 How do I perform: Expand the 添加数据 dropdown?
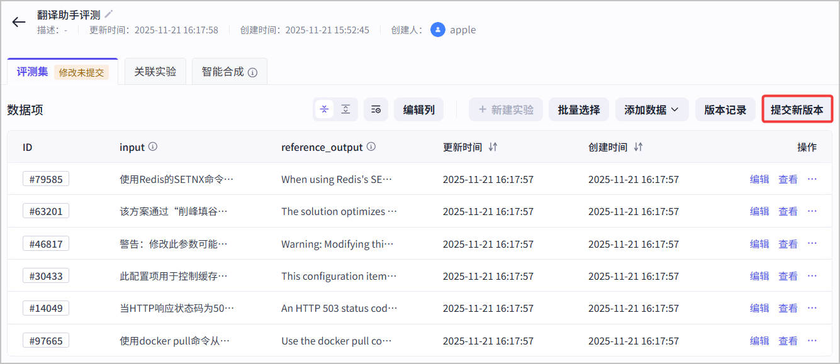click(x=652, y=109)
